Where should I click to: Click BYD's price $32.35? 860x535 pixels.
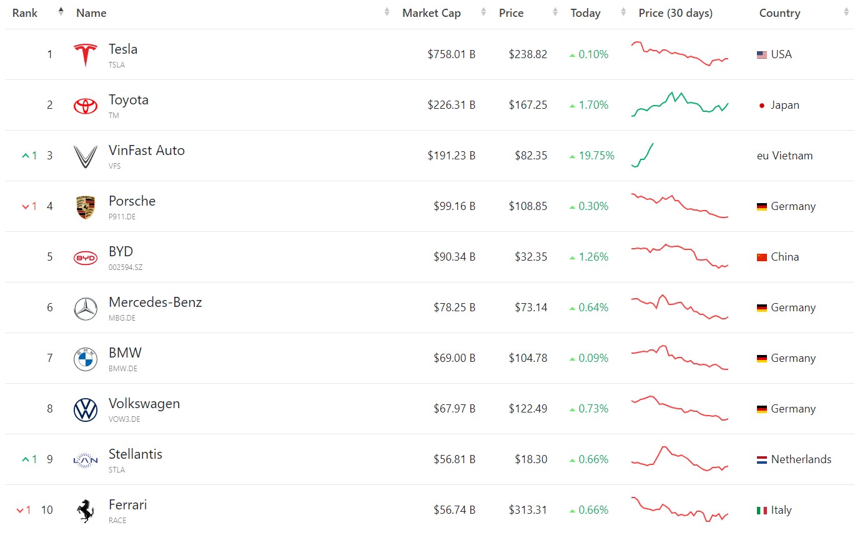[531, 257]
